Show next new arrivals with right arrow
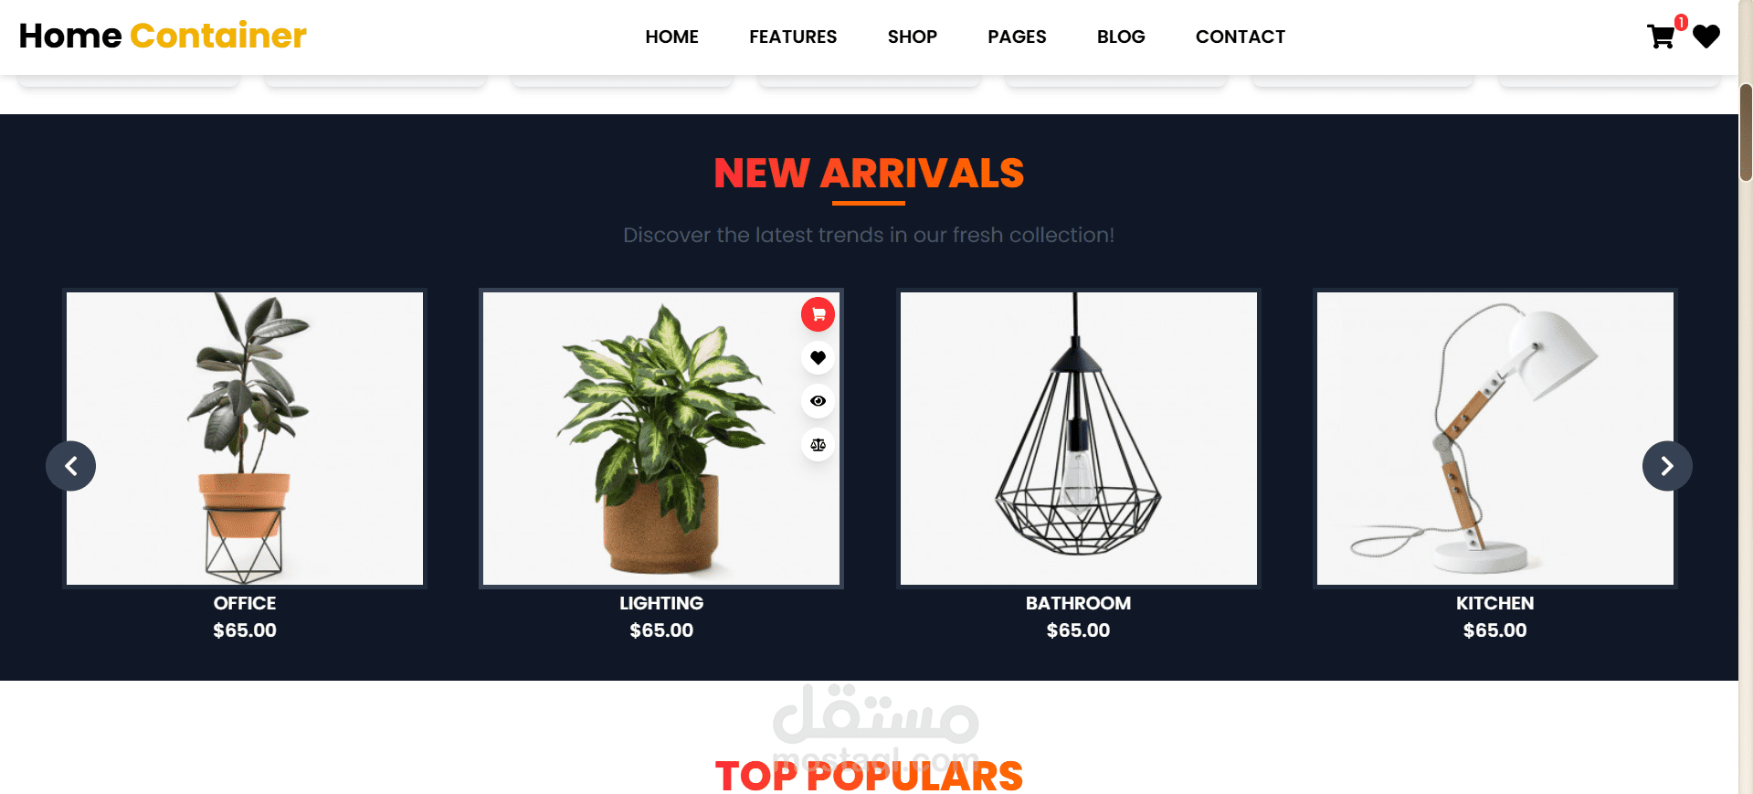Image resolution: width=1753 pixels, height=794 pixels. tap(1667, 466)
